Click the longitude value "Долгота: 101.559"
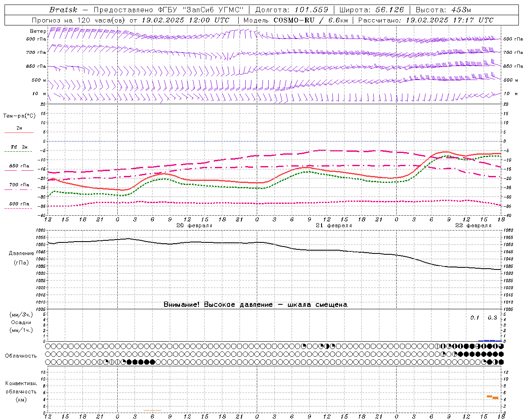 pyautogui.click(x=292, y=10)
